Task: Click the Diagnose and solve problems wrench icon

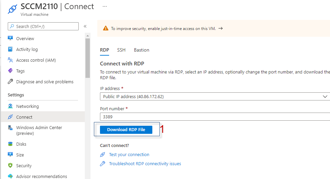Action: tap(10, 82)
